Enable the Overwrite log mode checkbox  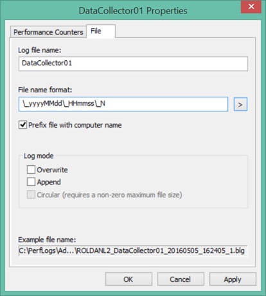point(31,170)
